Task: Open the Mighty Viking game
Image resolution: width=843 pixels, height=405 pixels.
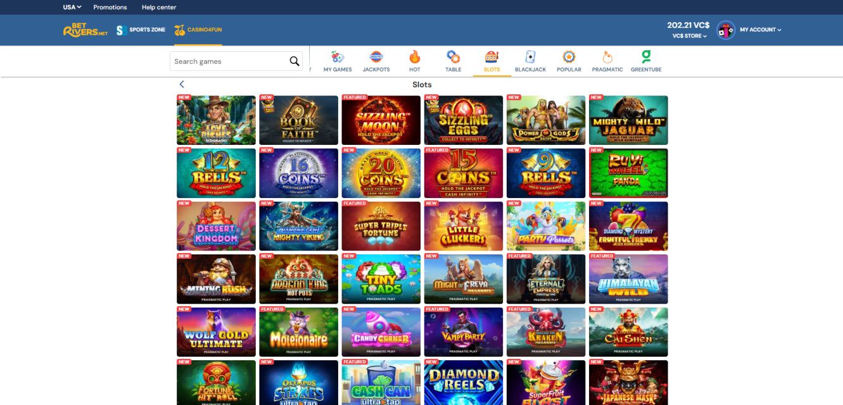Action: coord(299,226)
